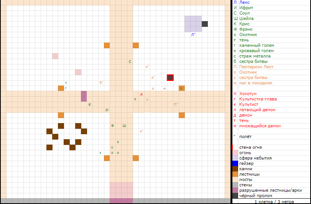Select the green 'Ф' token on the map

[113, 126]
